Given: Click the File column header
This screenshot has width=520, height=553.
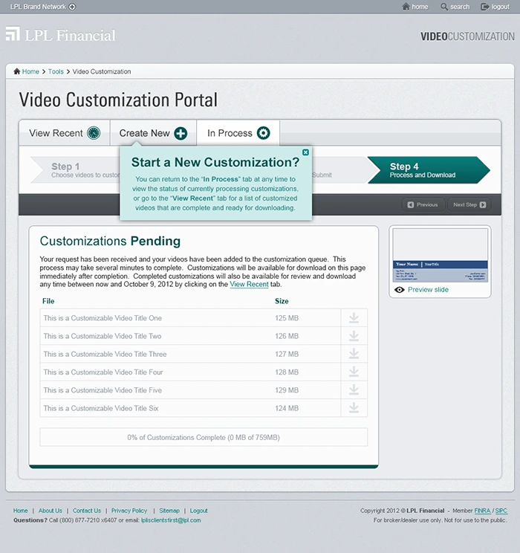Looking at the screenshot, I should pyautogui.click(x=48, y=301).
